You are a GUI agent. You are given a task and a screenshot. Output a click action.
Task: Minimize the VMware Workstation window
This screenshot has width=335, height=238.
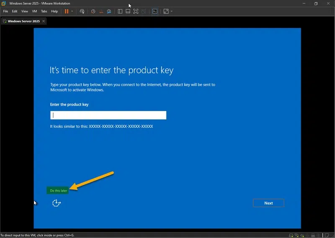click(x=304, y=3)
